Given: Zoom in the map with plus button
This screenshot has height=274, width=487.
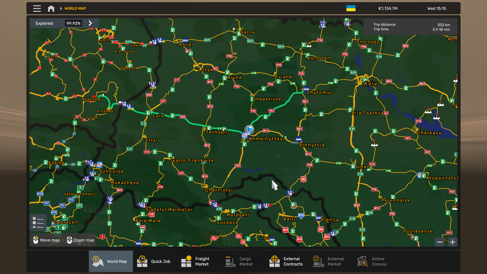Looking at the screenshot, I should [x=452, y=242].
